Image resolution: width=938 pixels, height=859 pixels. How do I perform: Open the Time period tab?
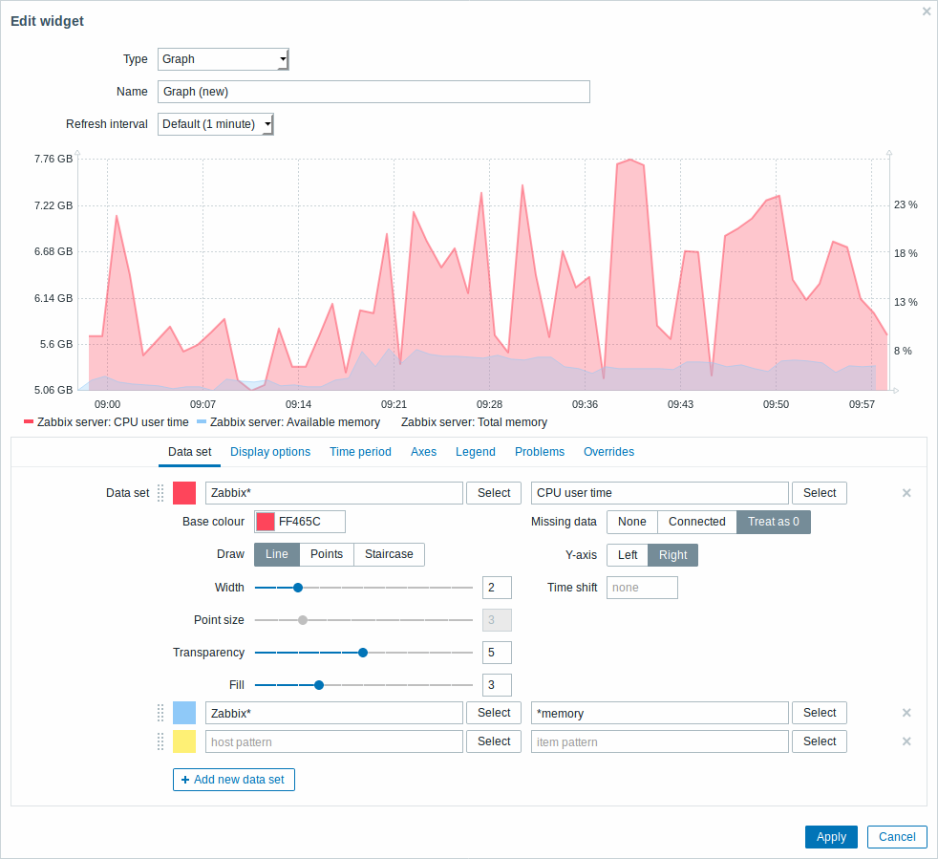click(x=360, y=452)
